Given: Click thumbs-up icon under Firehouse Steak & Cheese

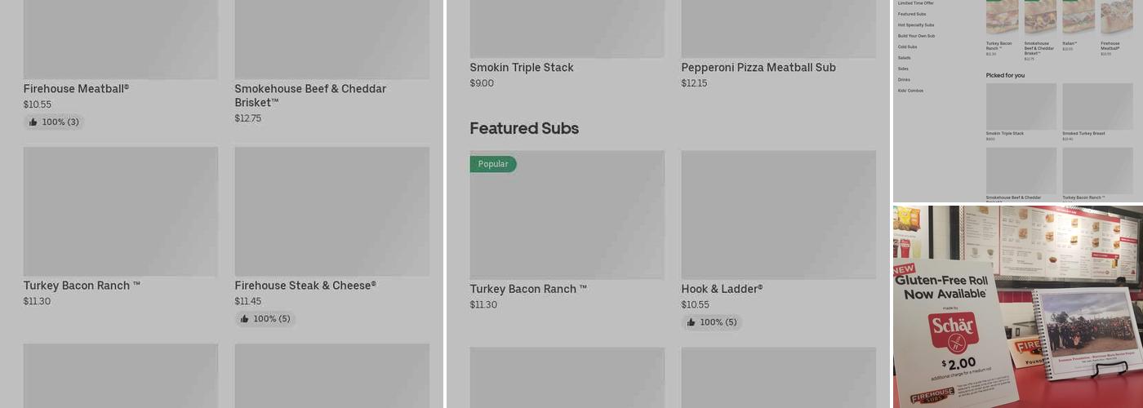Looking at the screenshot, I should [x=245, y=319].
